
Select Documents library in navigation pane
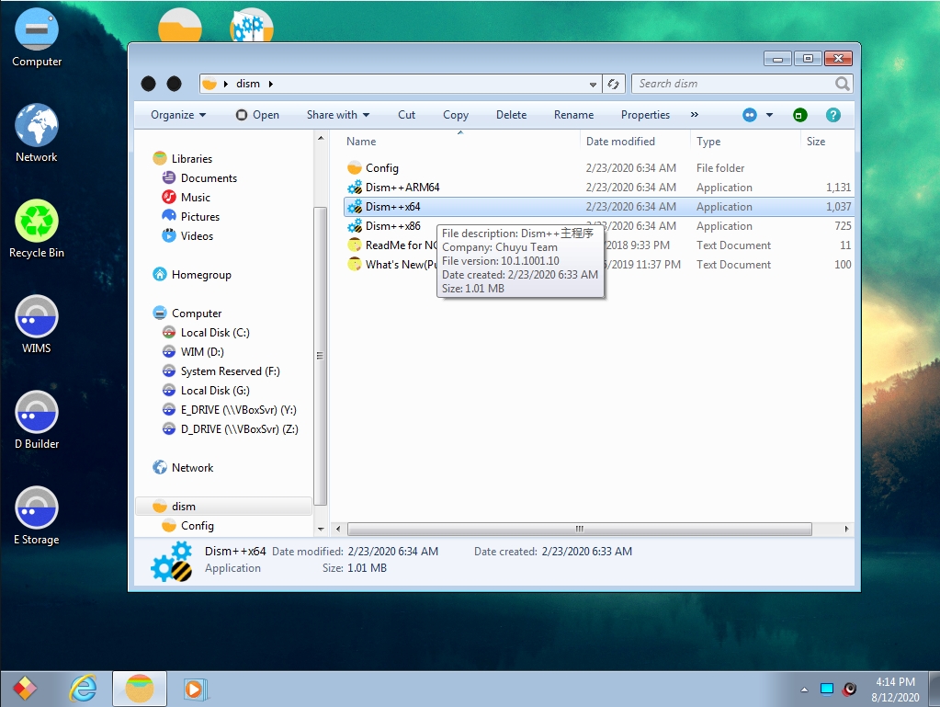[x=209, y=178]
